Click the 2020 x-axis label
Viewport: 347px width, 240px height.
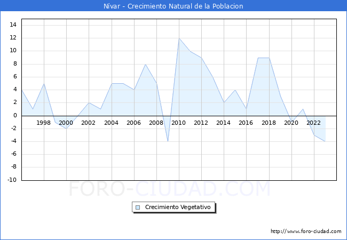tap(291, 123)
